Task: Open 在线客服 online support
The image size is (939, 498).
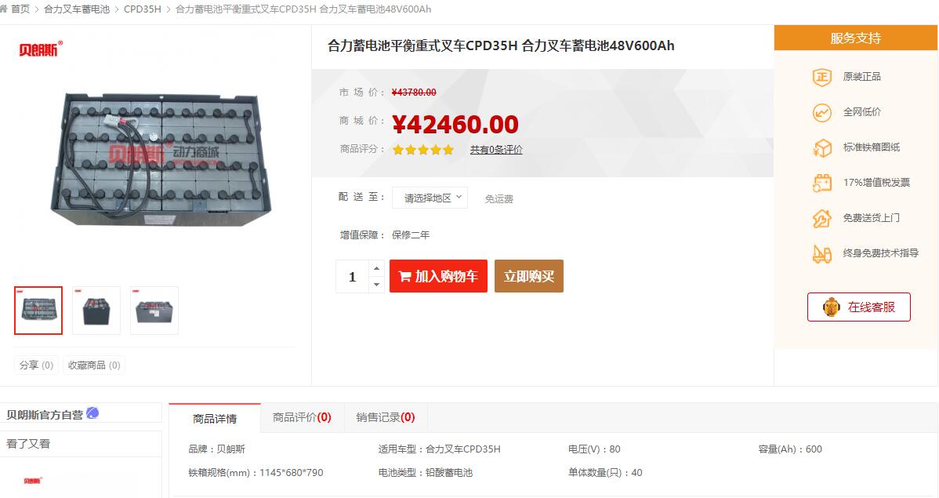Action: tap(859, 307)
